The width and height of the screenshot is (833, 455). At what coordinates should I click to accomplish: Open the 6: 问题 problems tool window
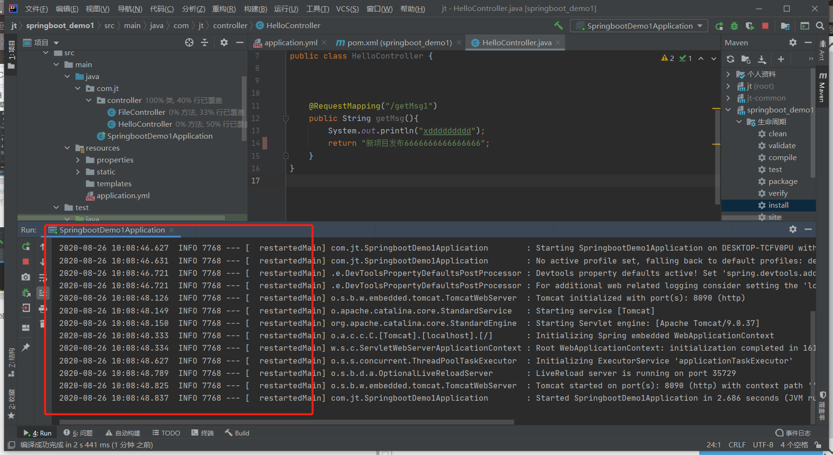[x=78, y=433]
